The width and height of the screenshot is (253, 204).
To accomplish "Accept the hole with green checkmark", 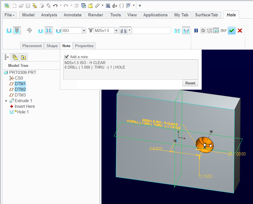I will click(232, 30).
